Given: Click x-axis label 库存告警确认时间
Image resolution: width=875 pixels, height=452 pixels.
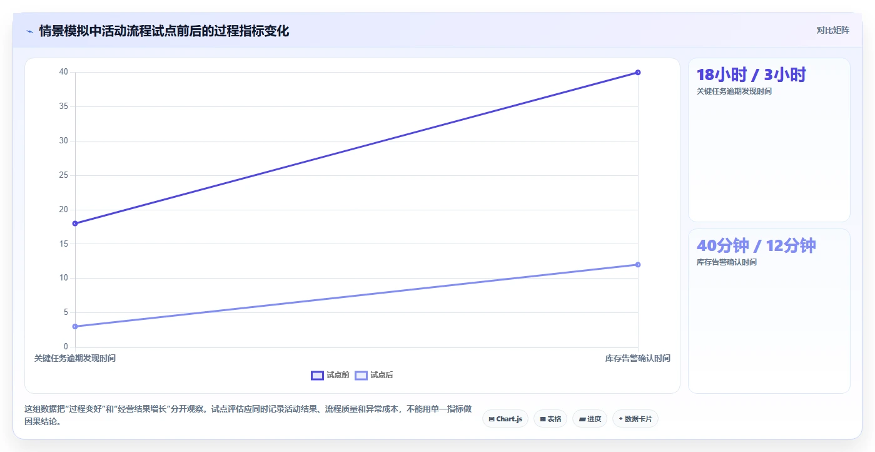Looking at the screenshot, I should (x=638, y=358).
